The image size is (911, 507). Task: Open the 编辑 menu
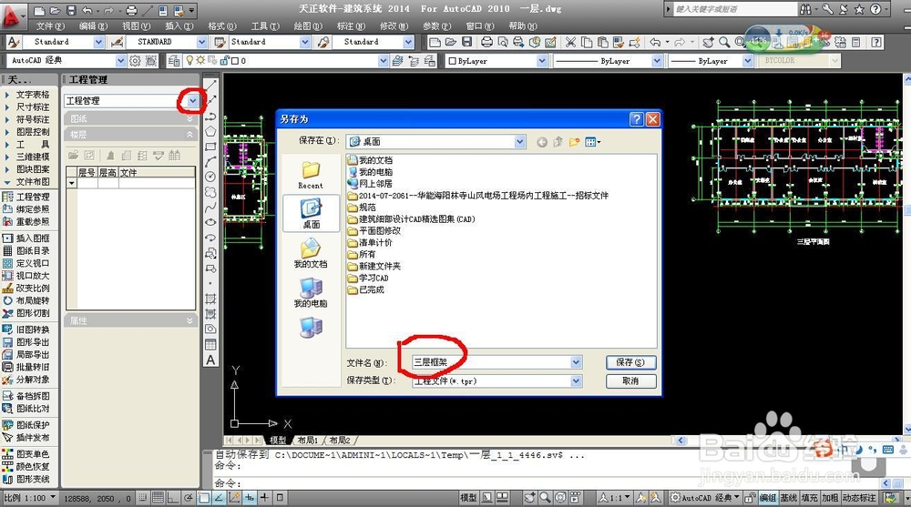tap(93, 26)
